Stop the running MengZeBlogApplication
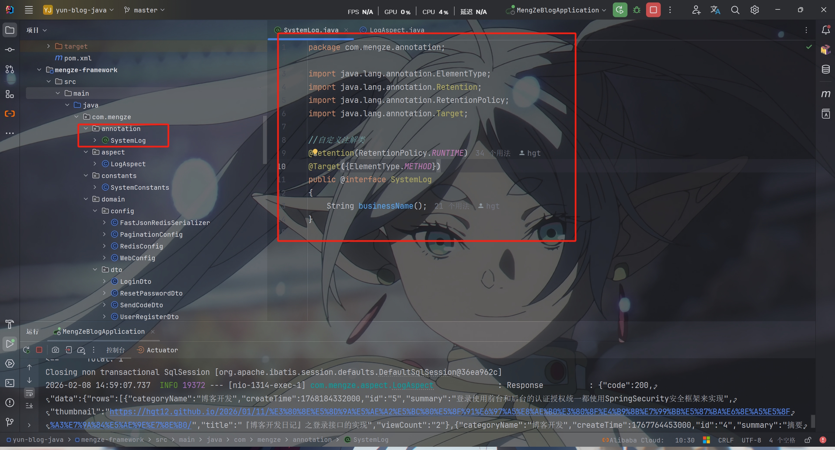Viewport: 835px width, 450px height. 653,10
